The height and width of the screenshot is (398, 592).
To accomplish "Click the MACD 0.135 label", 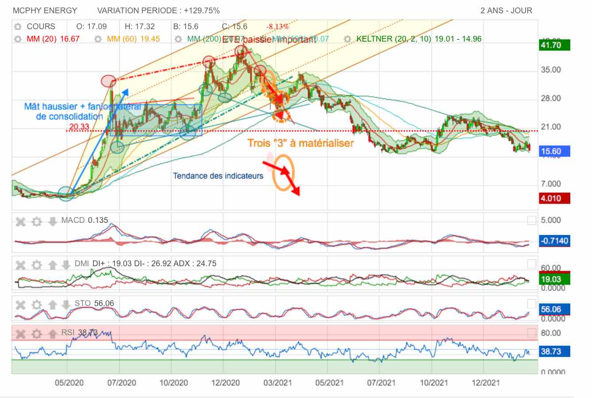I will coord(85,220).
